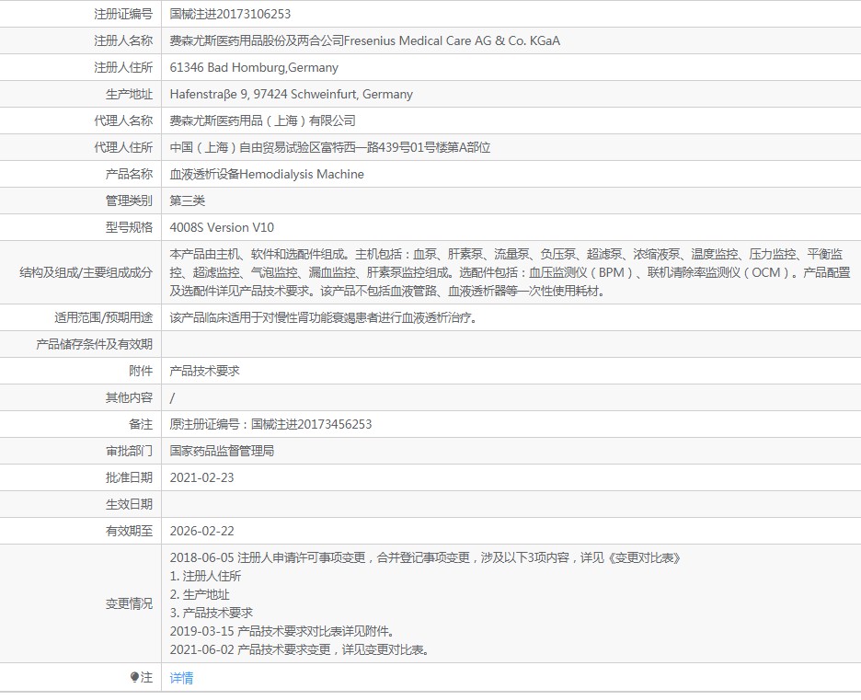861x700 pixels.
Task: Click the 产品储存条件及有效期 label
Action: (95, 344)
